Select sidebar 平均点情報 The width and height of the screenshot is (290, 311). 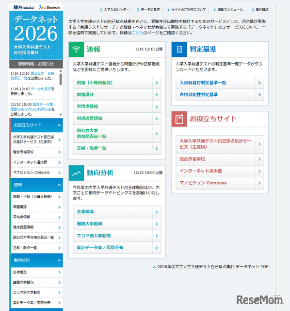pos(37,217)
